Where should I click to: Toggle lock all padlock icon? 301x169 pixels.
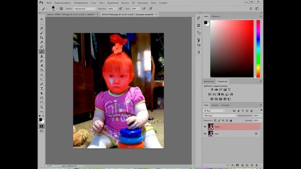pyautogui.click(x=231, y=121)
